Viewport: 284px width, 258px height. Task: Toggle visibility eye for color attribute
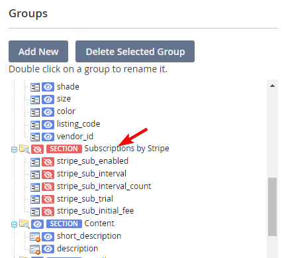[48, 112]
